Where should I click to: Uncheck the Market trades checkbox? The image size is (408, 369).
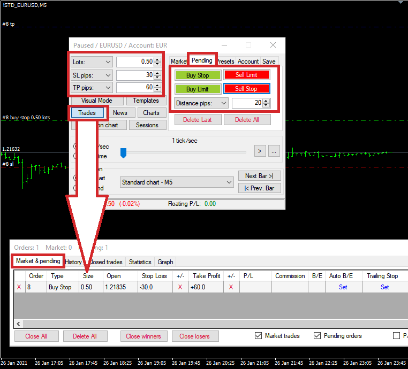coord(259,336)
